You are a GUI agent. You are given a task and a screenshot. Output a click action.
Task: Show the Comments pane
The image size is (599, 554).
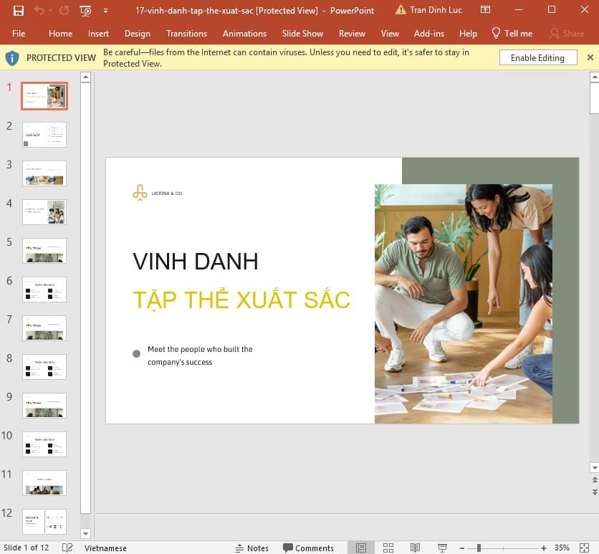(x=310, y=548)
